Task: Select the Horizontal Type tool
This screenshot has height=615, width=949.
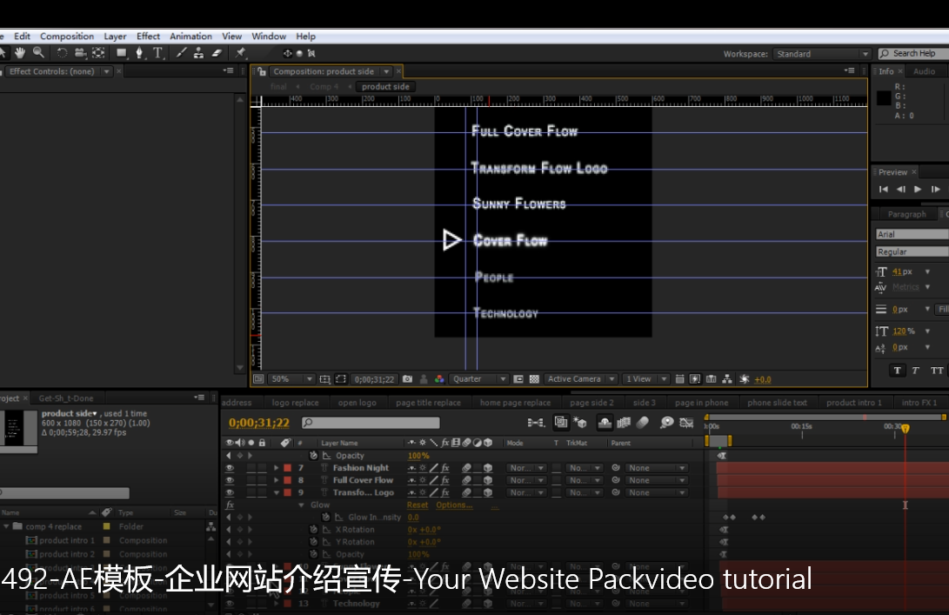Action: tap(158, 53)
